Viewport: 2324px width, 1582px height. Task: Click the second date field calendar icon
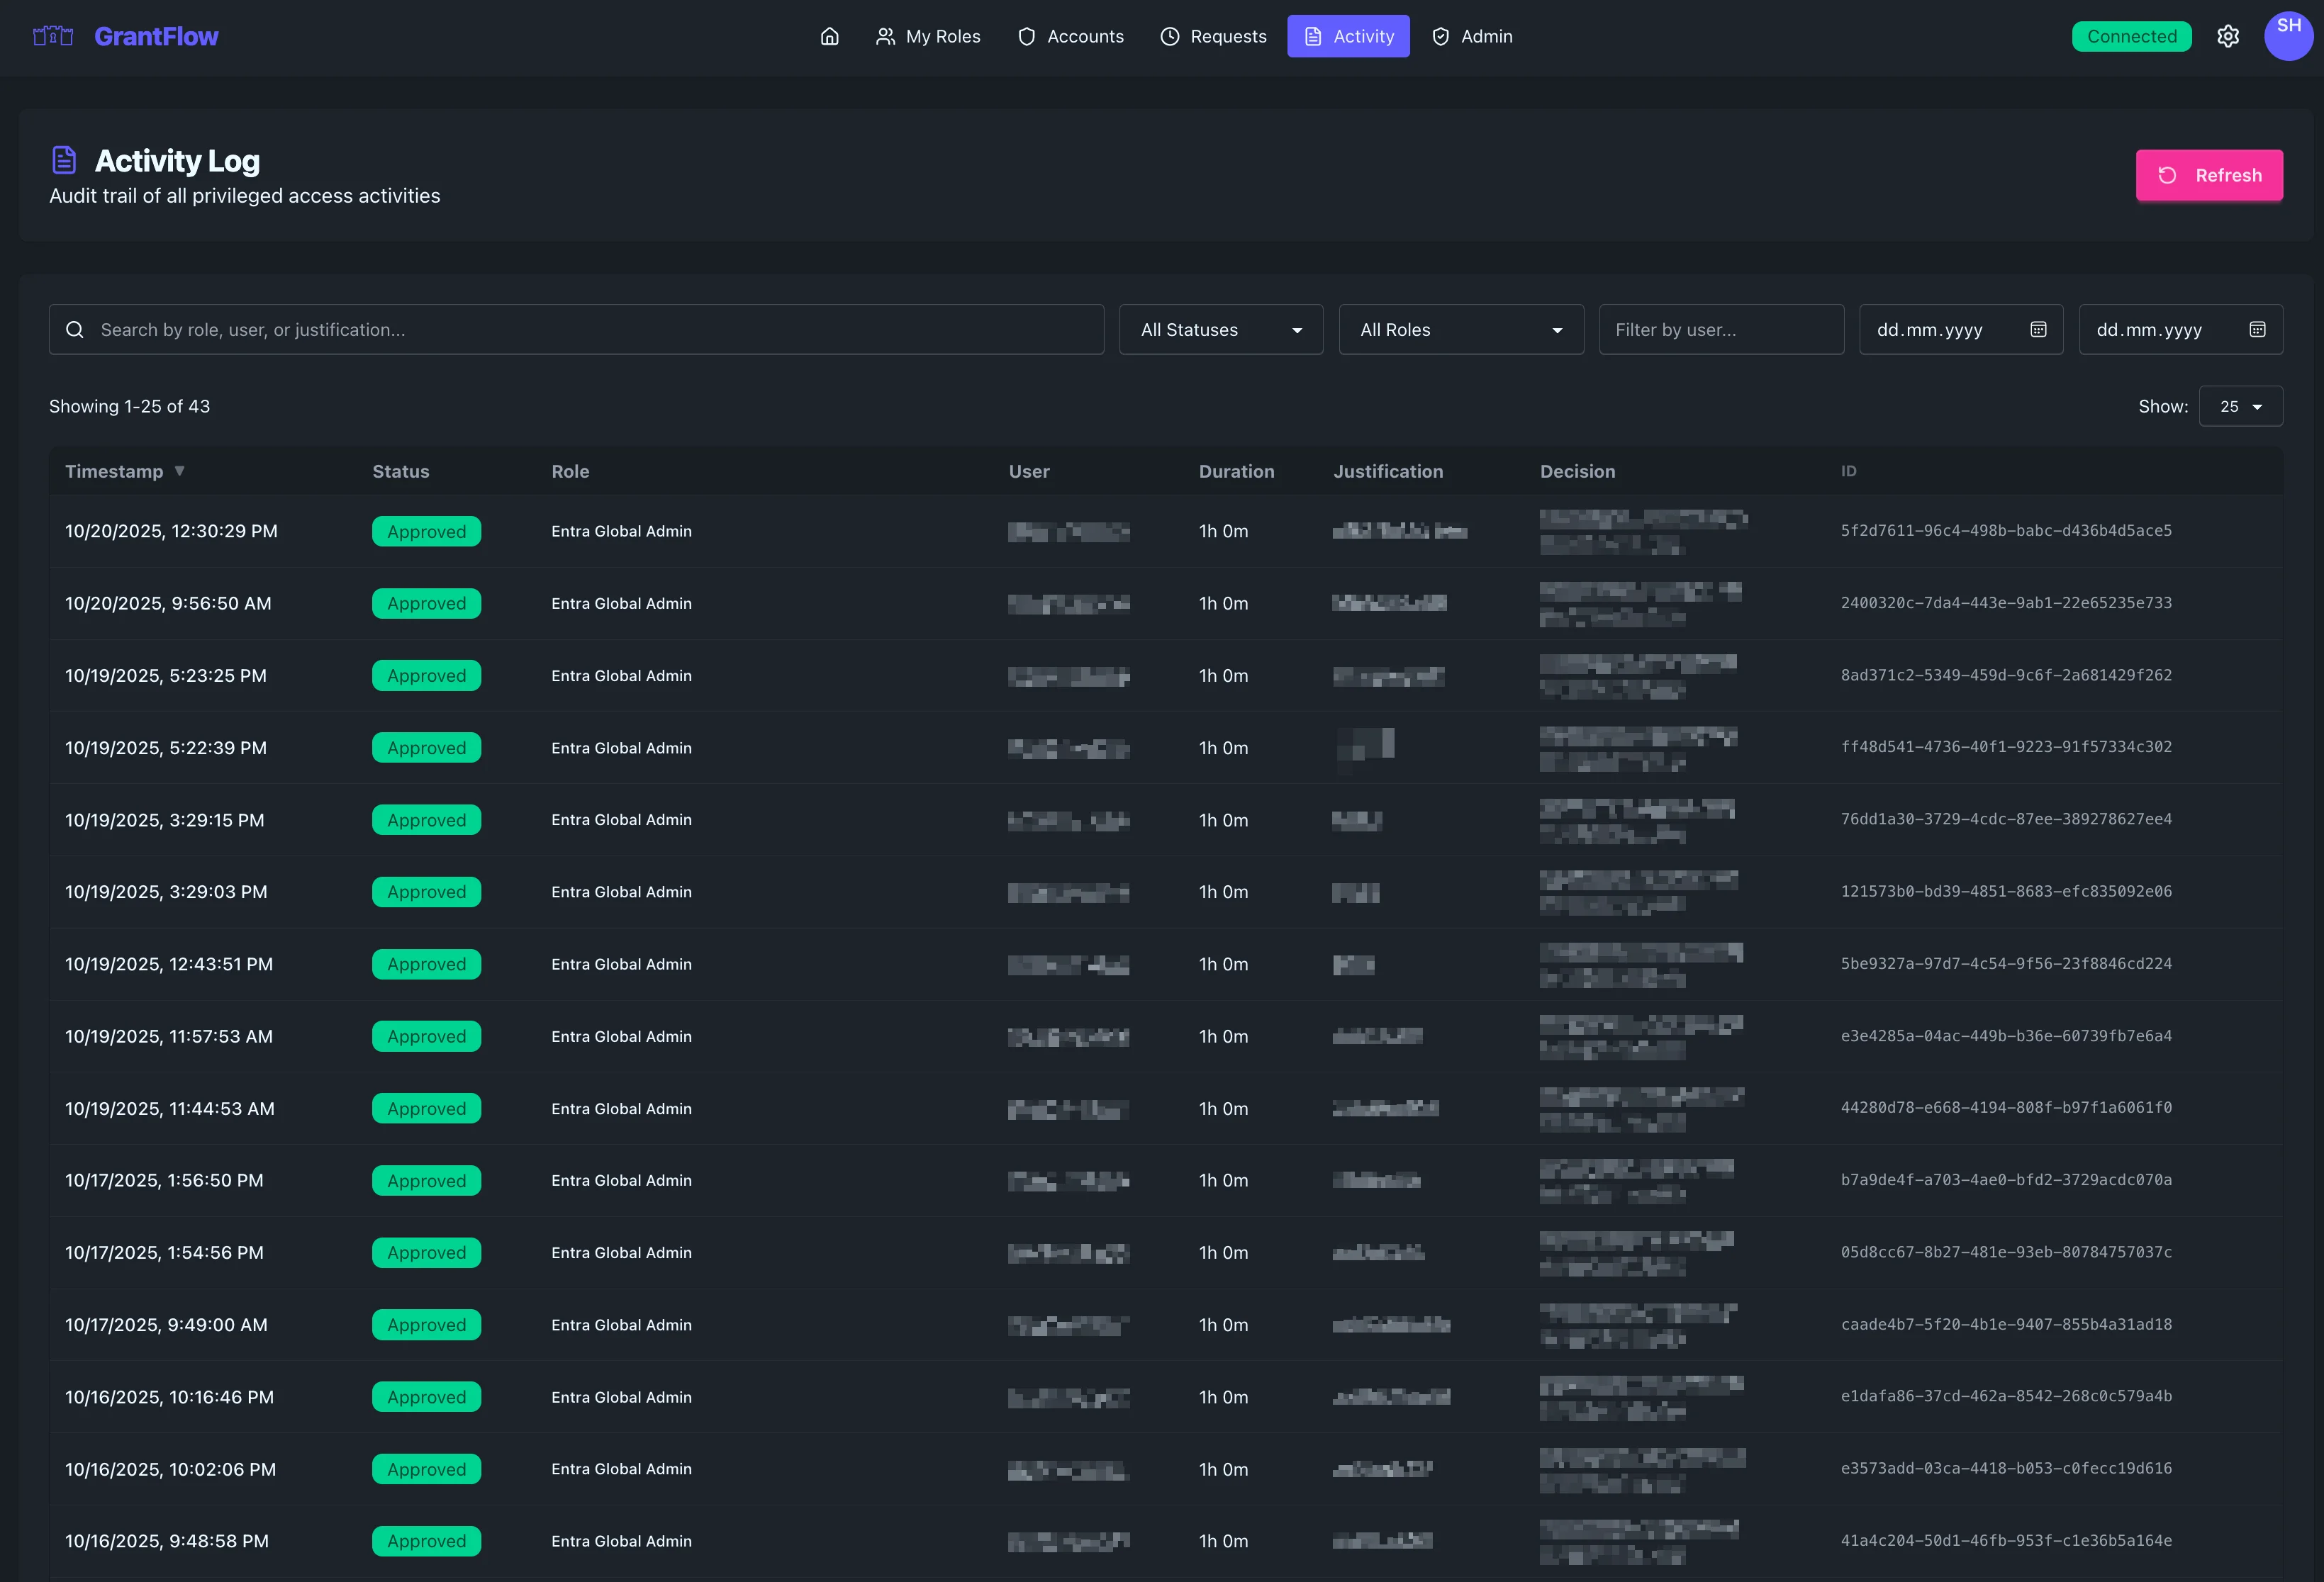click(2257, 329)
